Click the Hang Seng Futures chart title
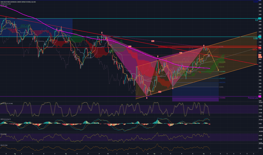263x155 pixels. point(18,2)
